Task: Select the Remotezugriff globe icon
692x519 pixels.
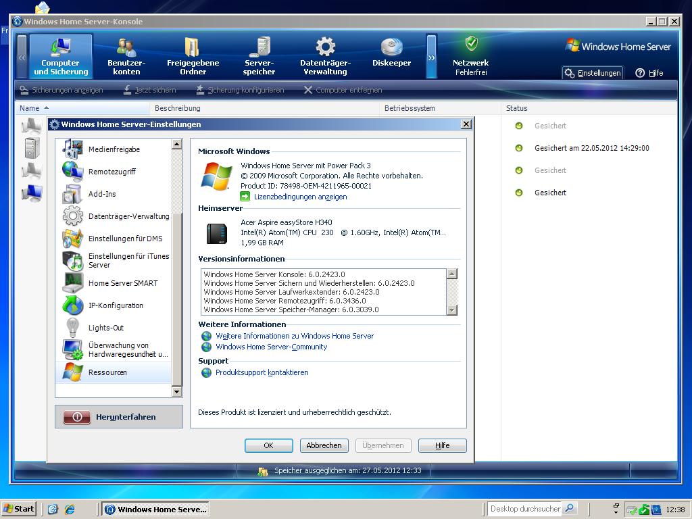Action: tap(72, 171)
